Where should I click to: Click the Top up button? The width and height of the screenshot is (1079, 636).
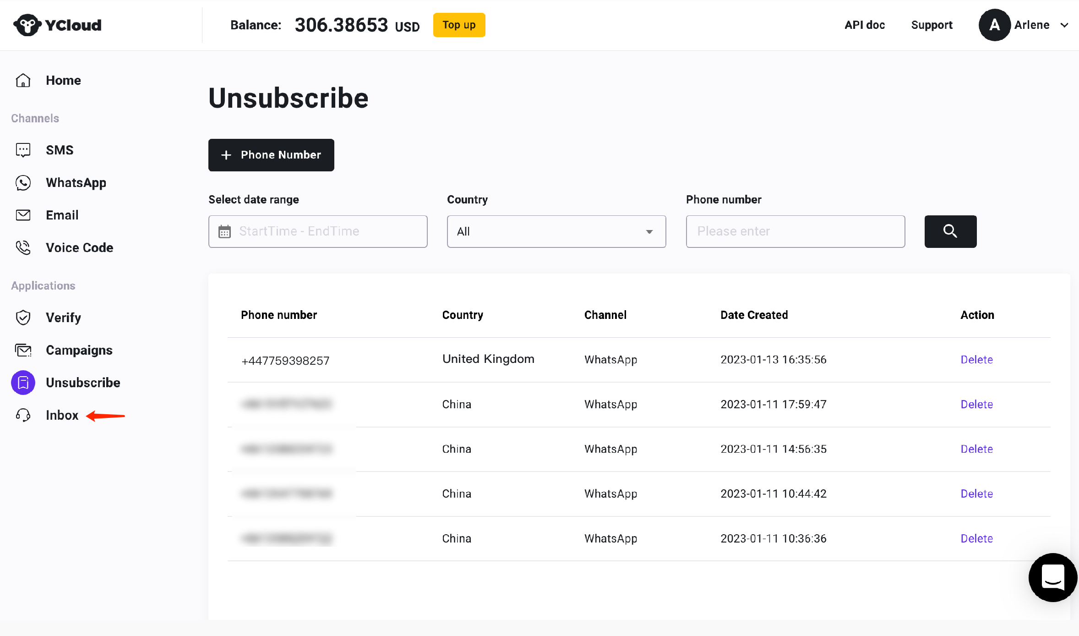459,25
